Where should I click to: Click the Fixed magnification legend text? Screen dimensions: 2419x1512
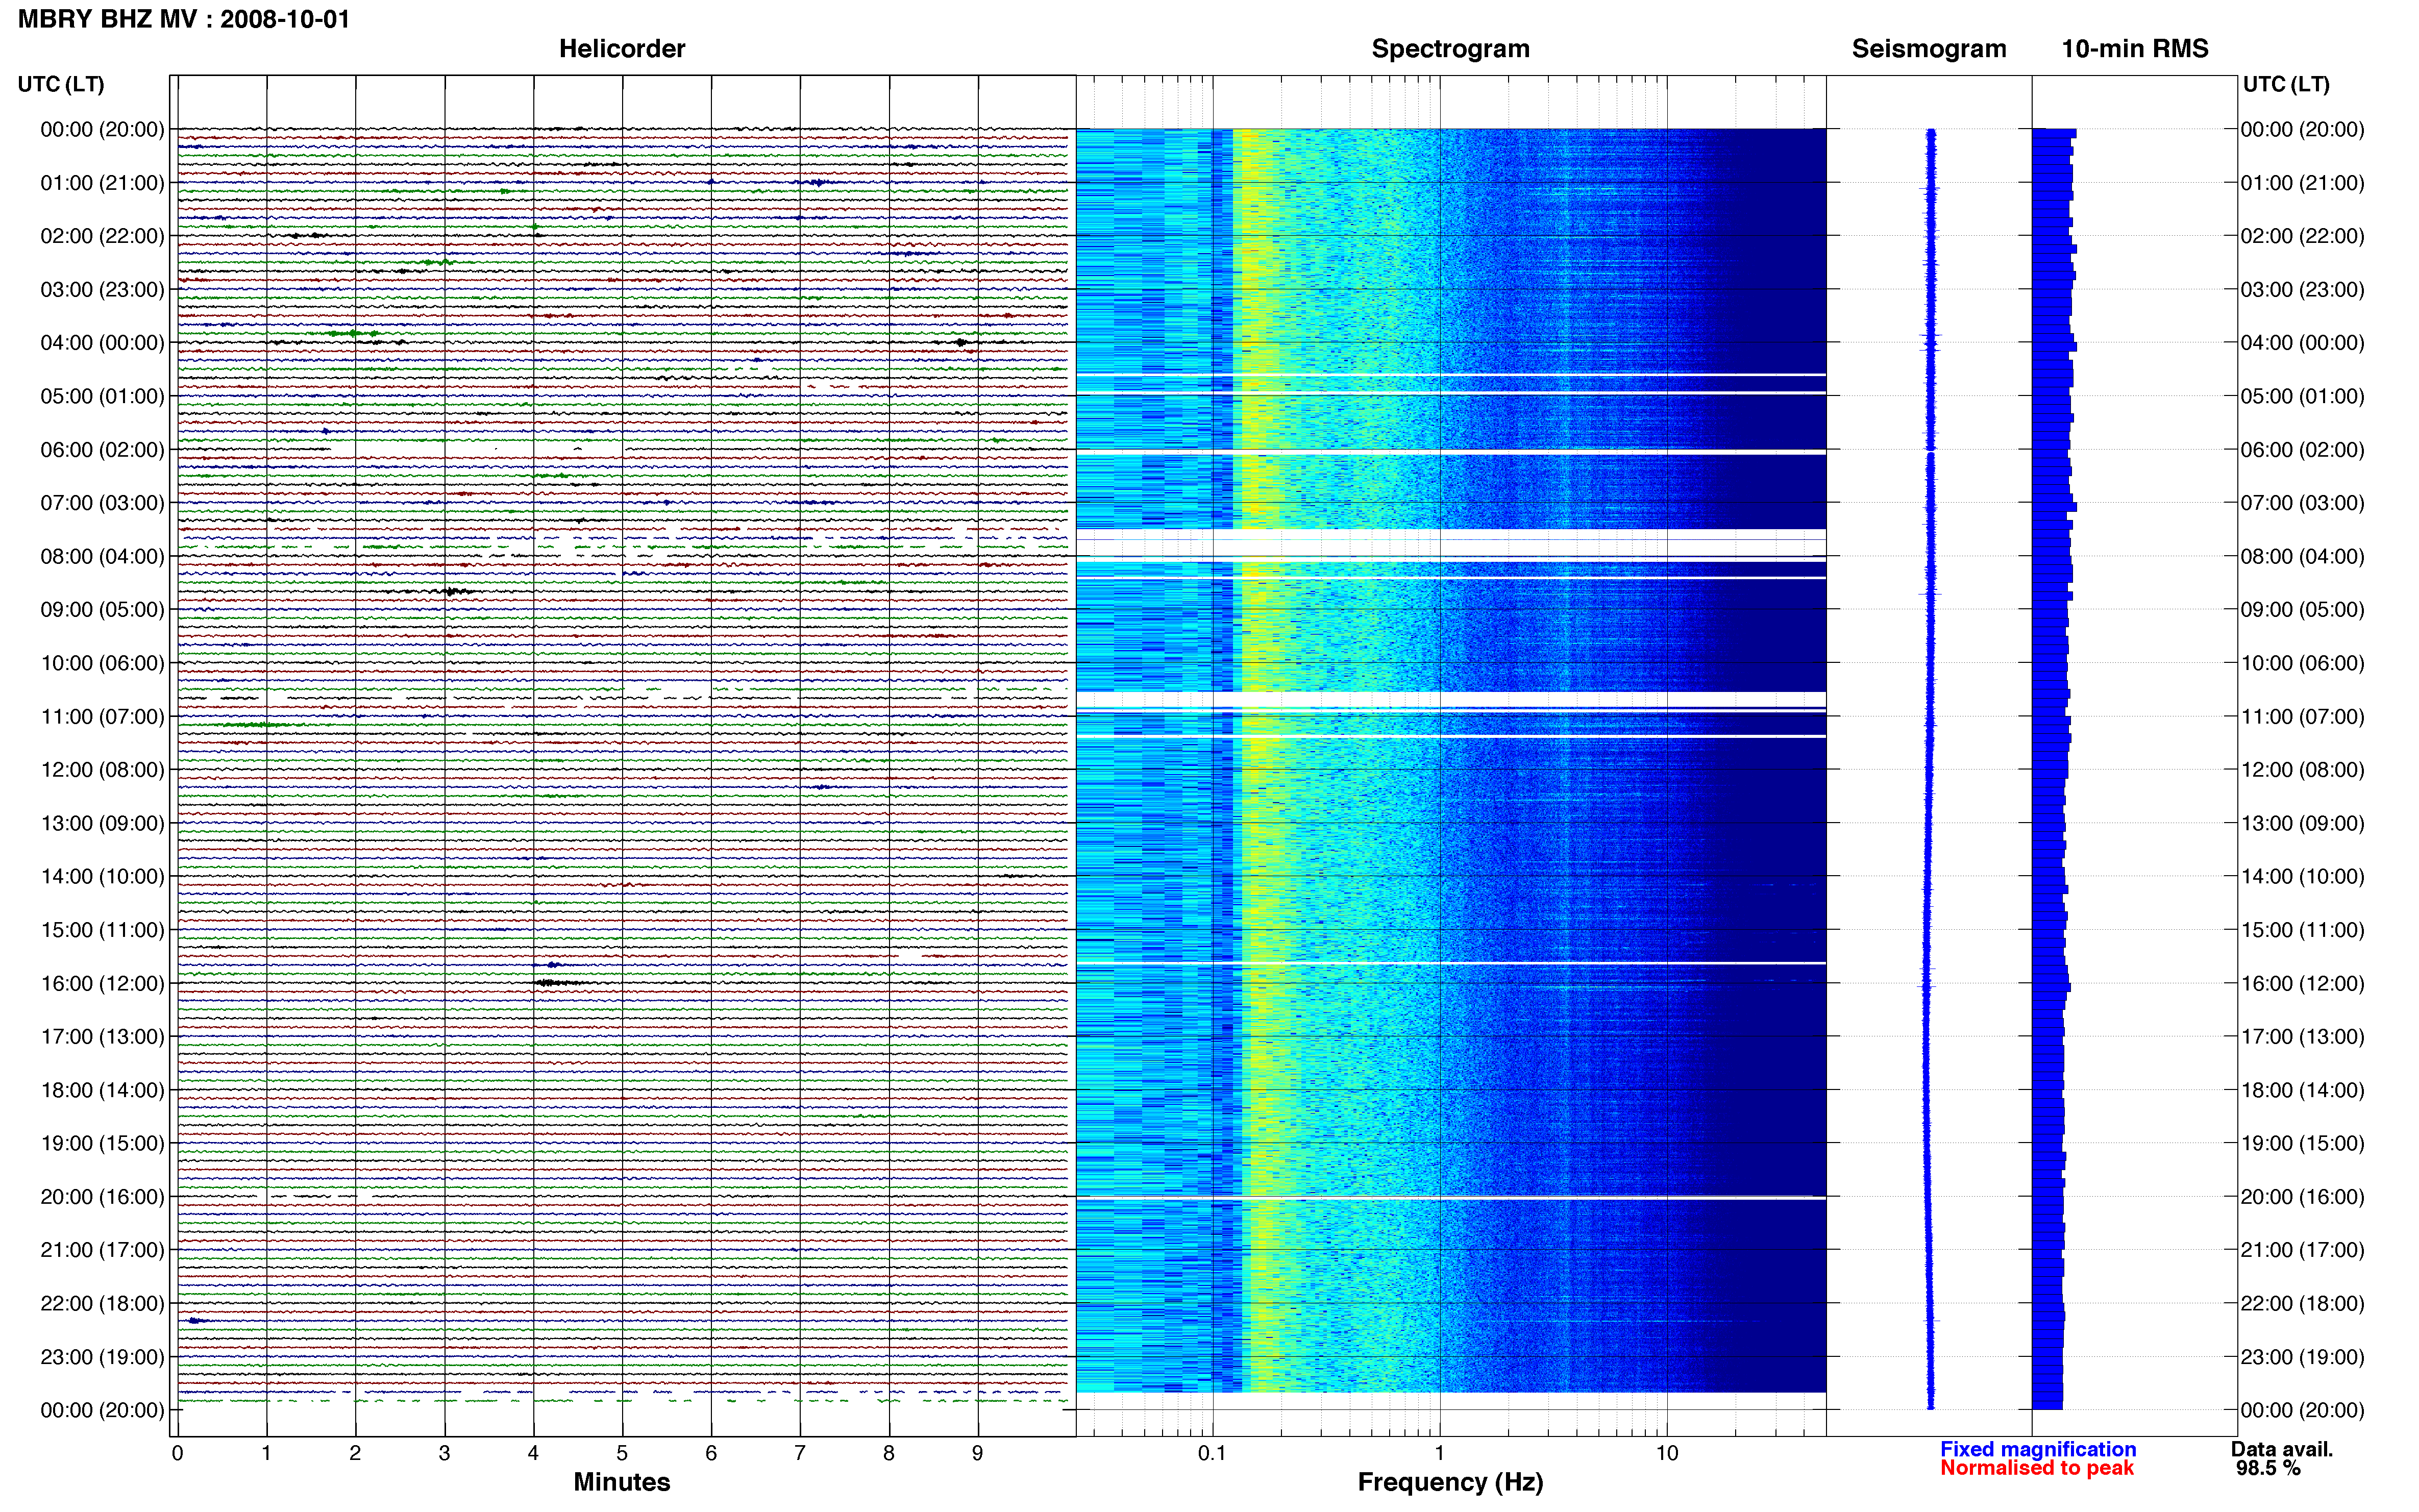click(2038, 1449)
